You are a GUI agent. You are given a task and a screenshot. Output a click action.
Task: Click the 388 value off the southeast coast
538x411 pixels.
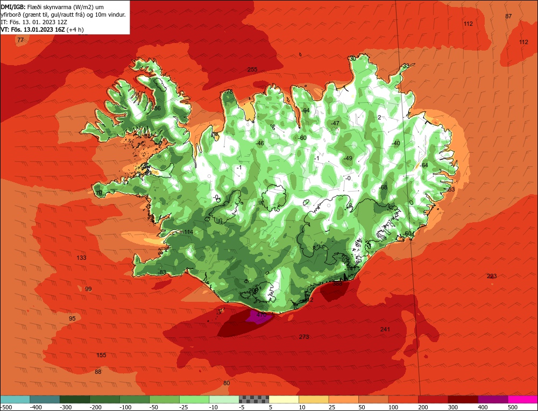338,284
